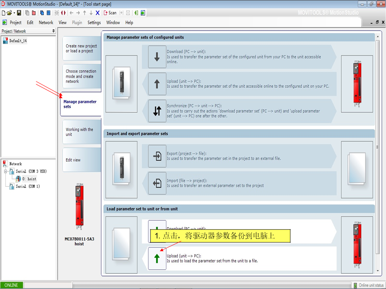Click the Export (project to file) icon

point(157,156)
